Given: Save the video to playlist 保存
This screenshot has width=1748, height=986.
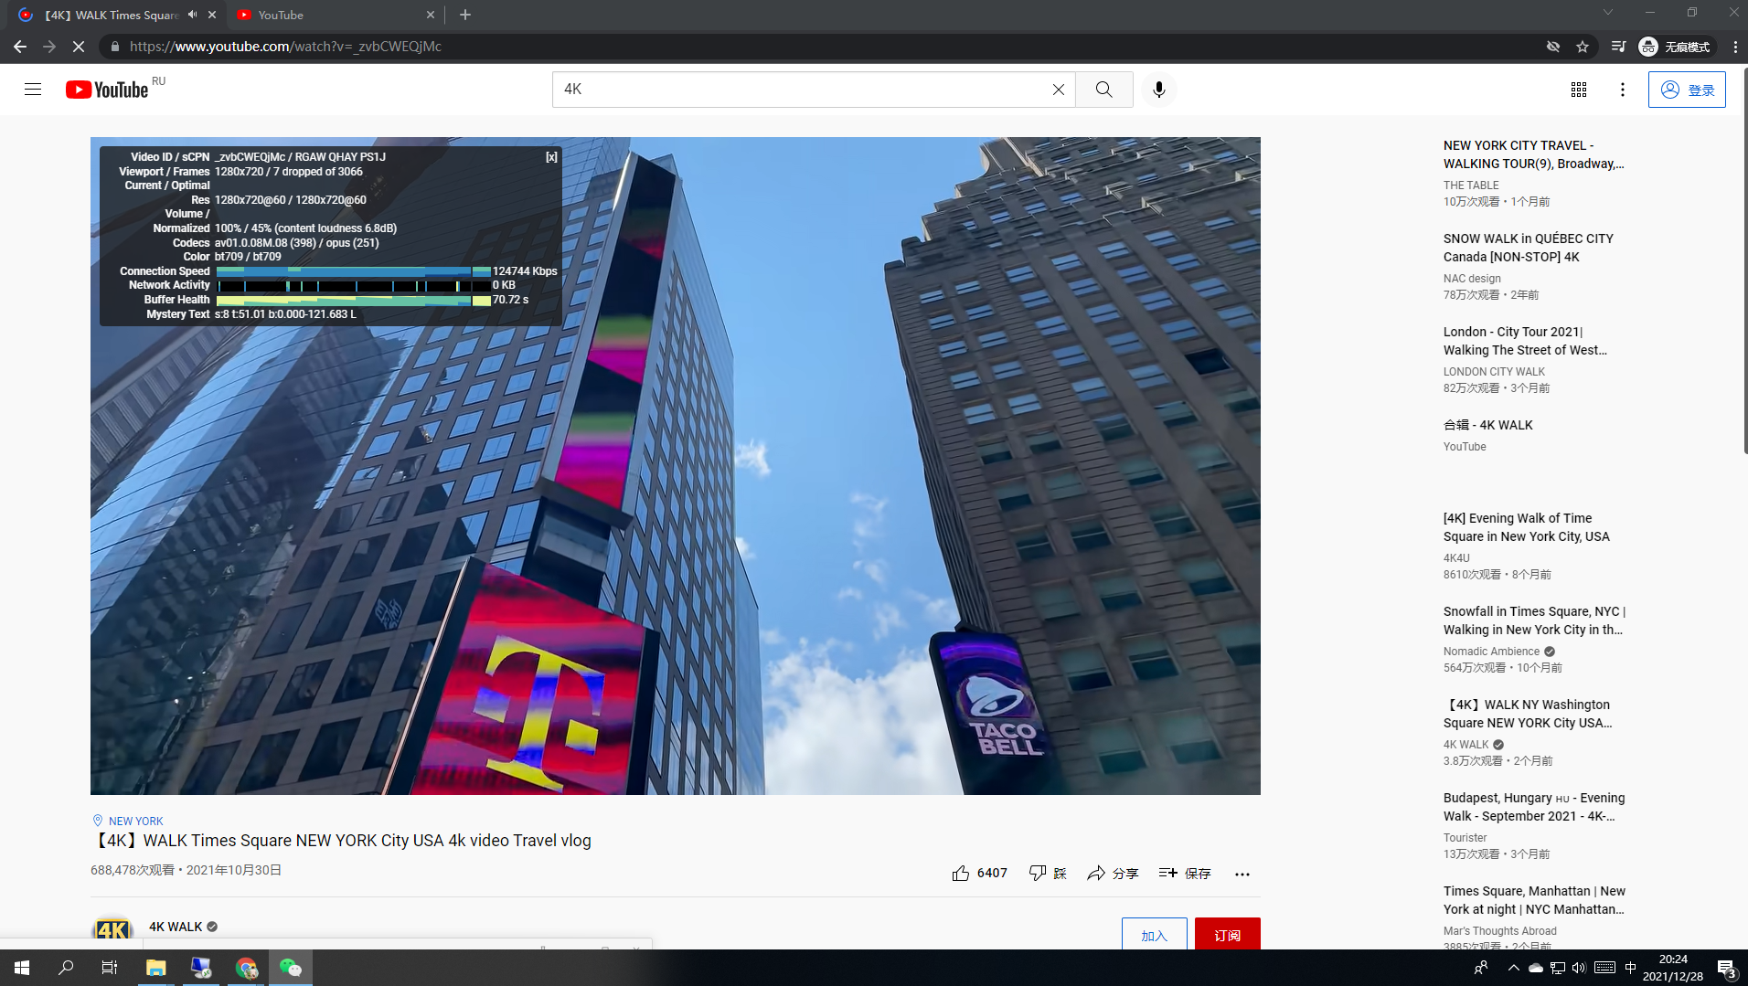Looking at the screenshot, I should [1185, 873].
